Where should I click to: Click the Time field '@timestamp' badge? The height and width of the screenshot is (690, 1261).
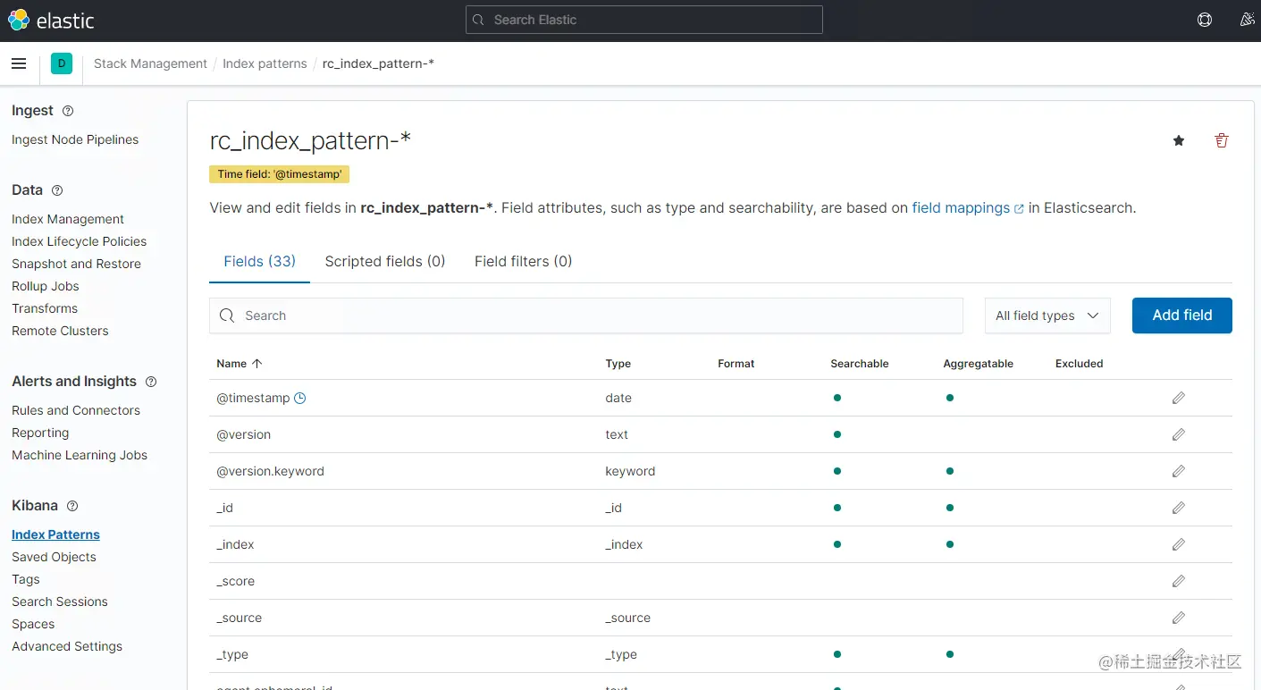(280, 174)
